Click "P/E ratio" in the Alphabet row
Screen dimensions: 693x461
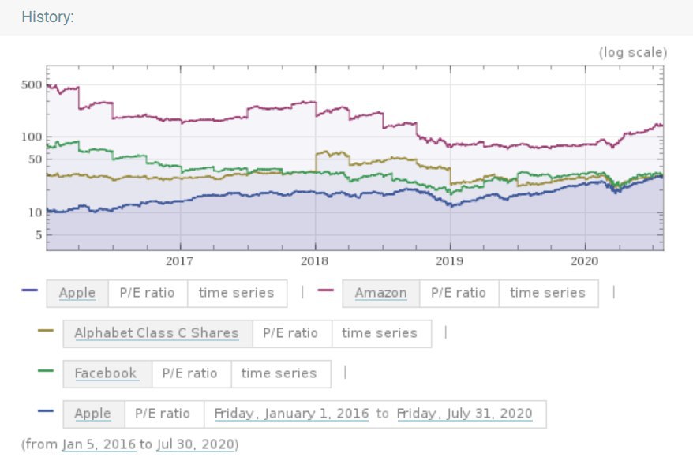(x=290, y=333)
